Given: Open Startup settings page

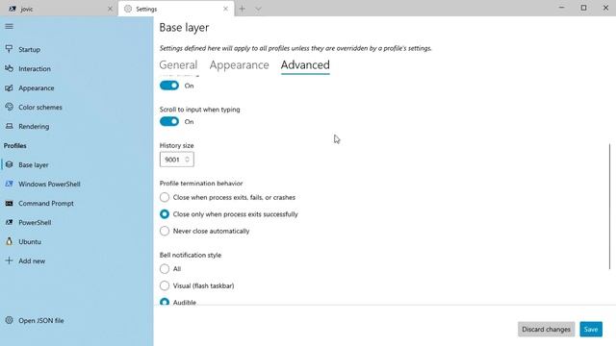Looking at the screenshot, I should [77, 49].
